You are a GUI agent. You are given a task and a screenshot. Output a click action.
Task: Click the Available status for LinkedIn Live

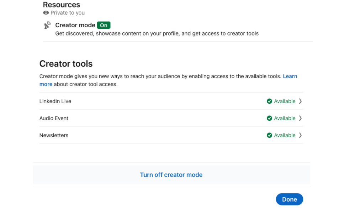point(285,101)
